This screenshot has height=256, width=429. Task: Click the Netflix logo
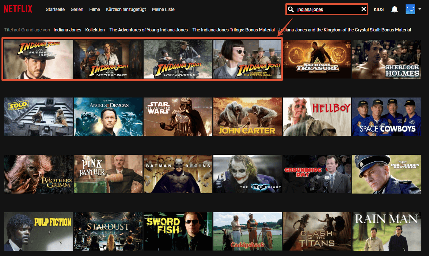click(18, 9)
